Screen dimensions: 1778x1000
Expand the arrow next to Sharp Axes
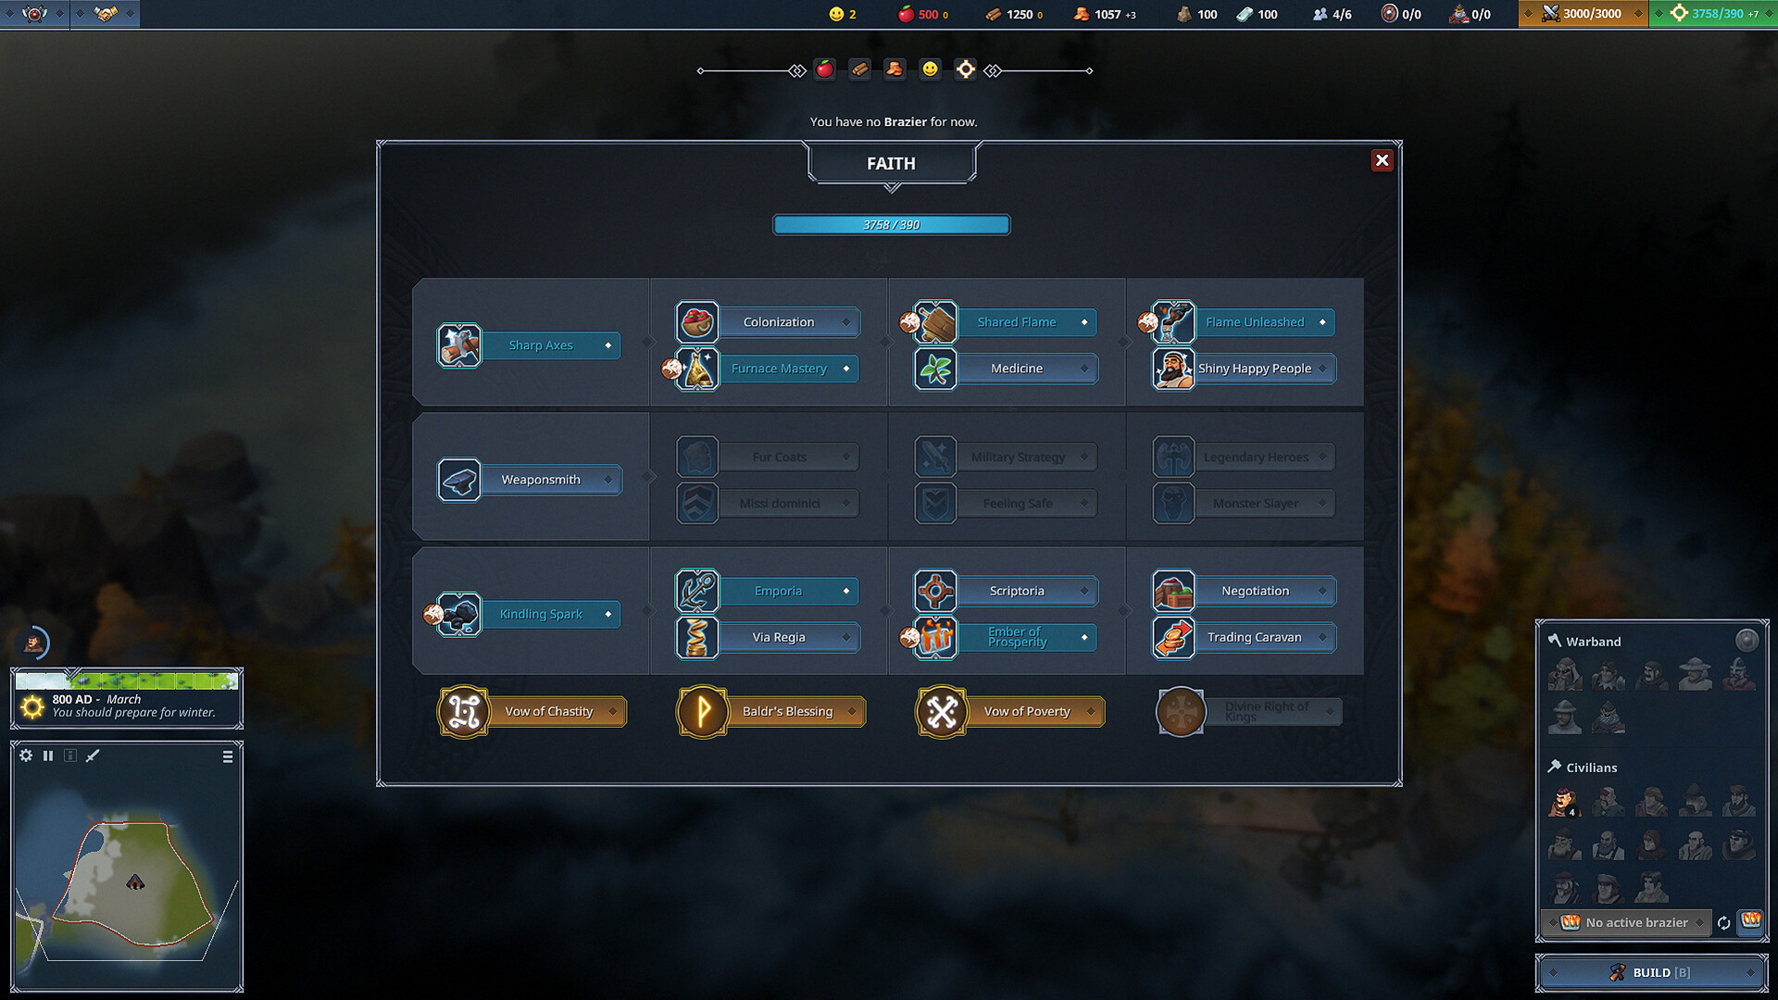tap(607, 345)
